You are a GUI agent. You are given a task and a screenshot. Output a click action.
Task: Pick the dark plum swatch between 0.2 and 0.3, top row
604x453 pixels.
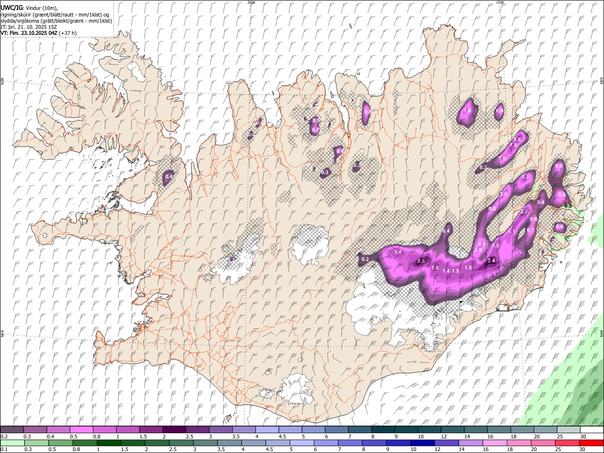click(12, 430)
